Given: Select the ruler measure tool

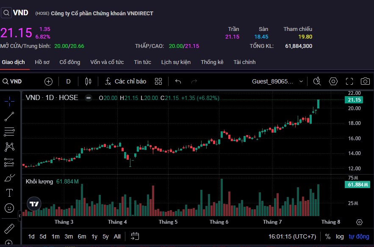Looking at the screenshot, I should (x=9, y=229).
